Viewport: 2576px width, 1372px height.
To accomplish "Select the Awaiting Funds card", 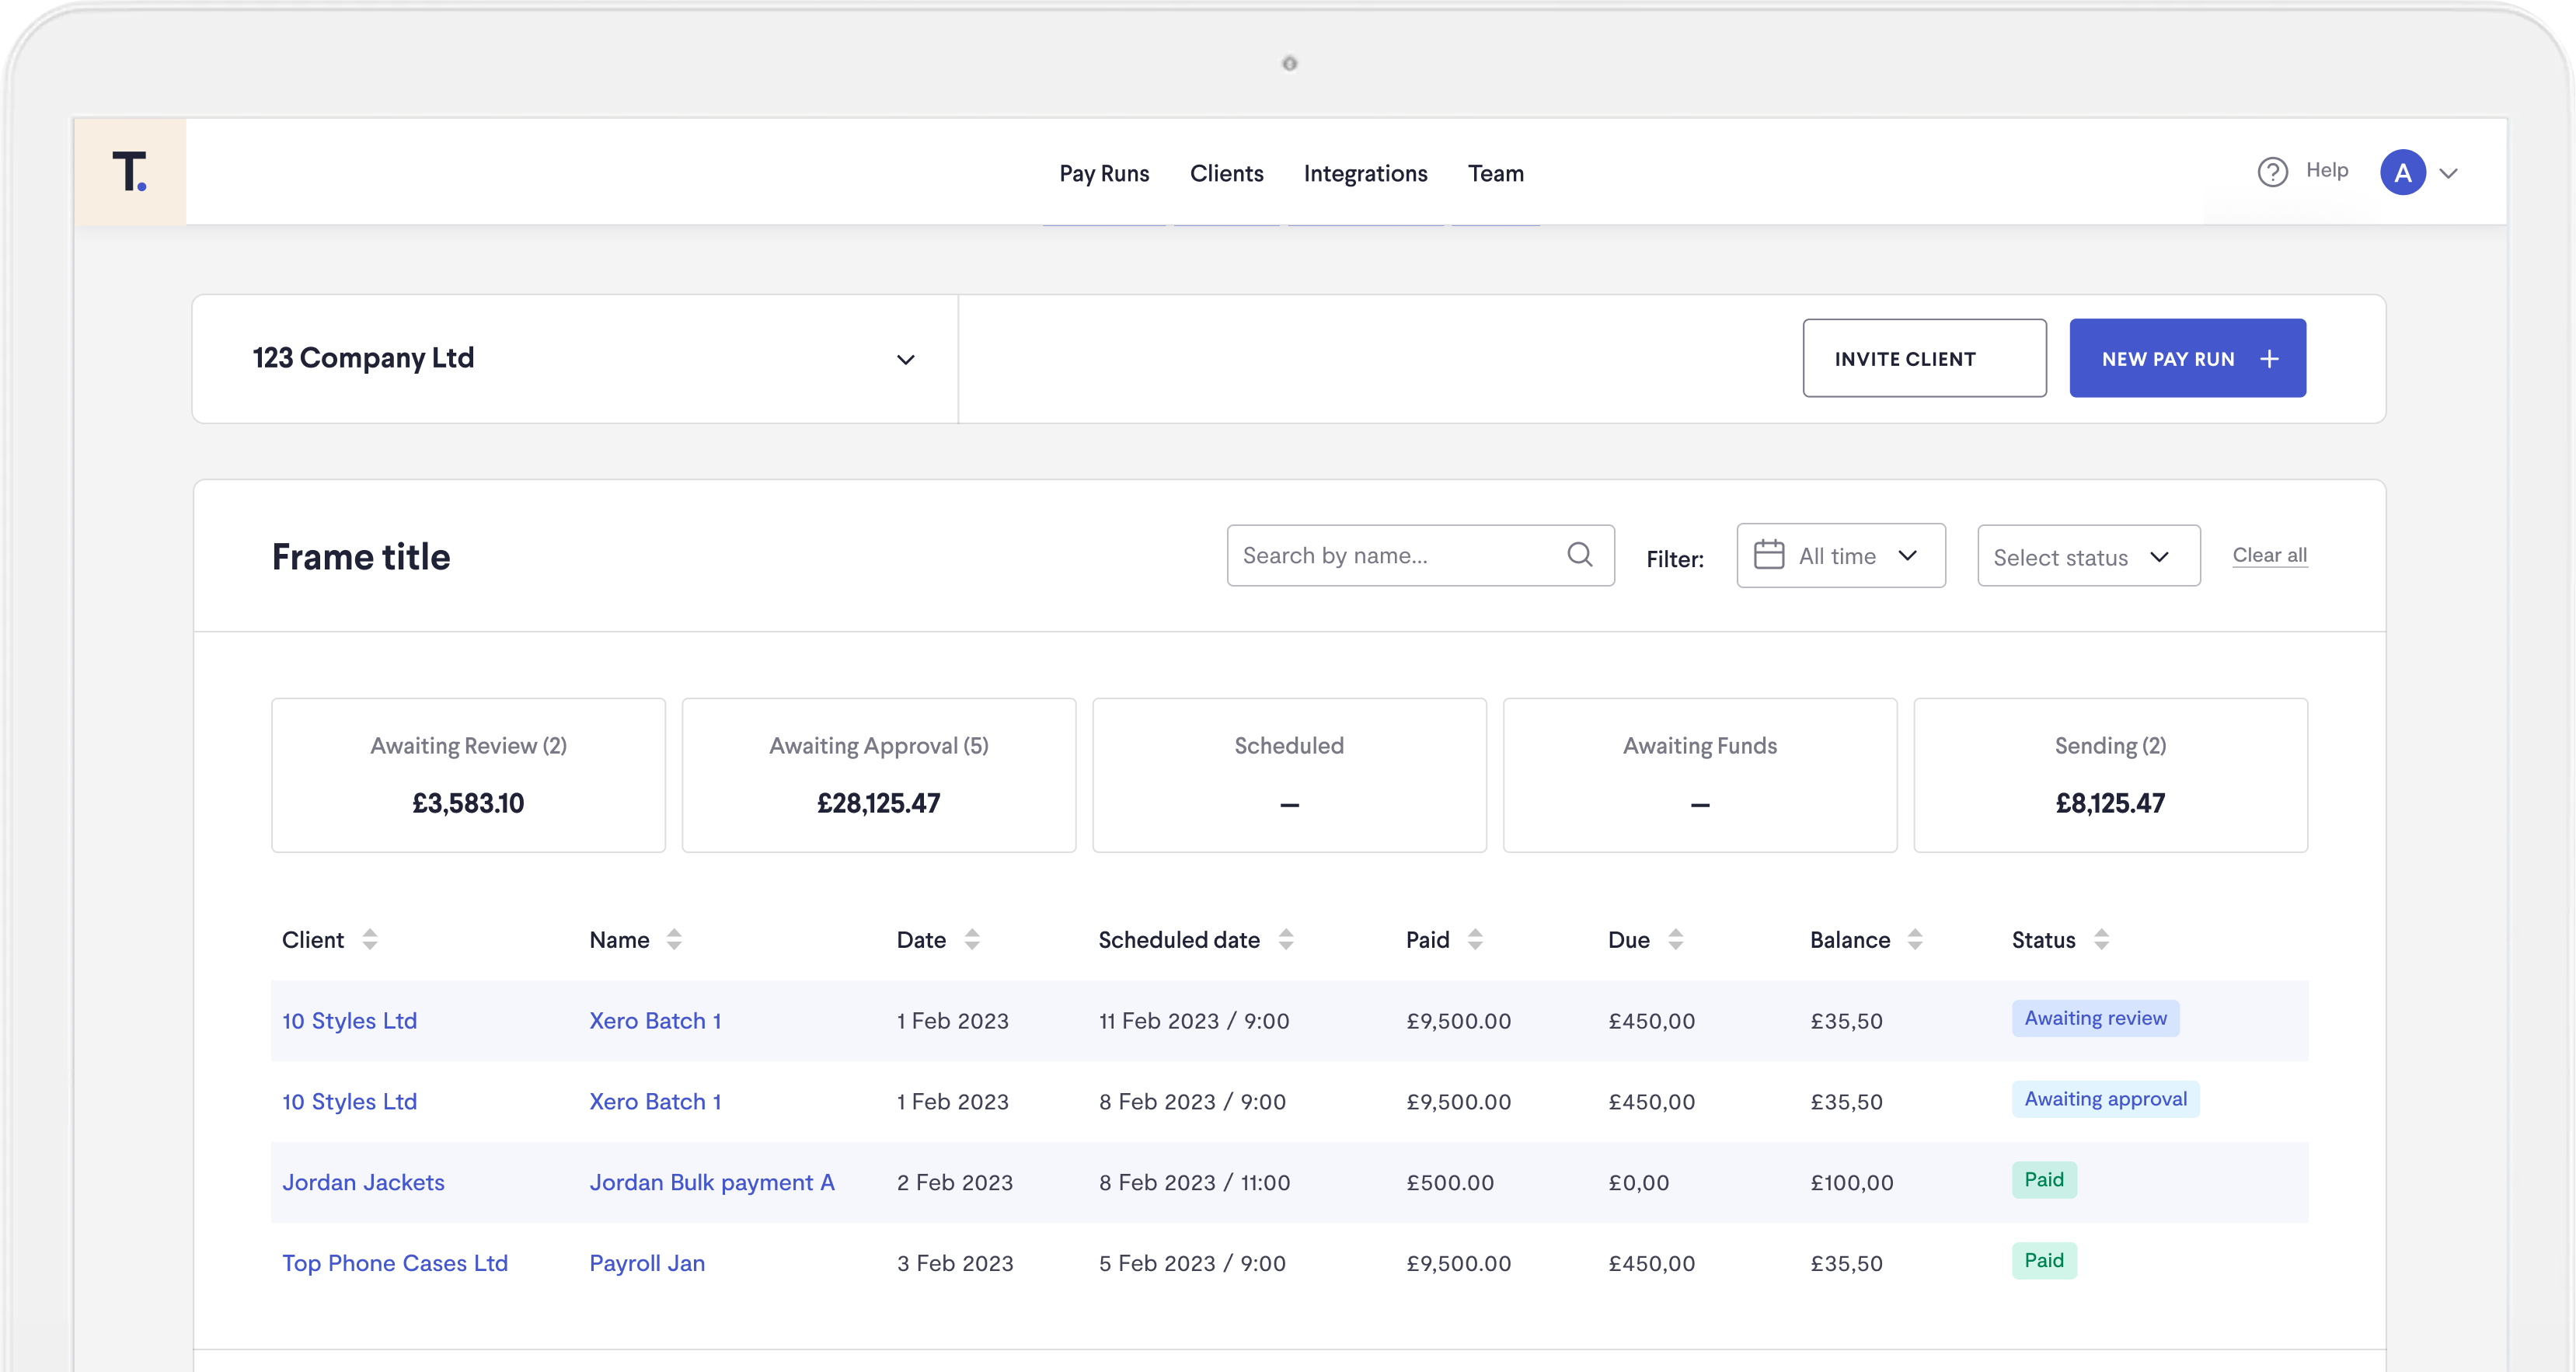I will coord(1700,775).
